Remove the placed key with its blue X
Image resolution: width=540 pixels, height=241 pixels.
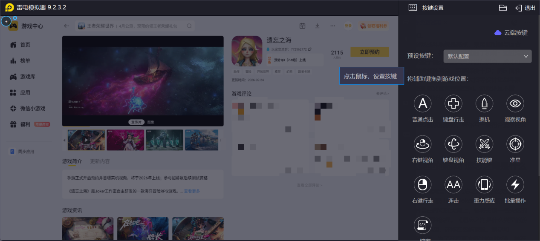[15, 18]
